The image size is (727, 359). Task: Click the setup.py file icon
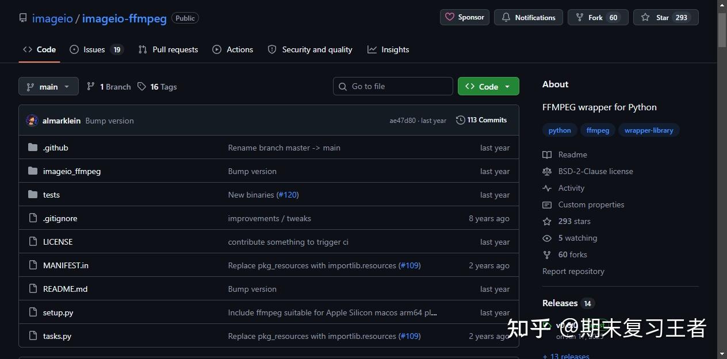[33, 312]
